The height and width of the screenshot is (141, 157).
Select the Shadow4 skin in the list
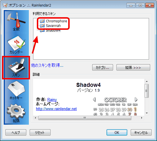pyautogui.click(x=53, y=30)
